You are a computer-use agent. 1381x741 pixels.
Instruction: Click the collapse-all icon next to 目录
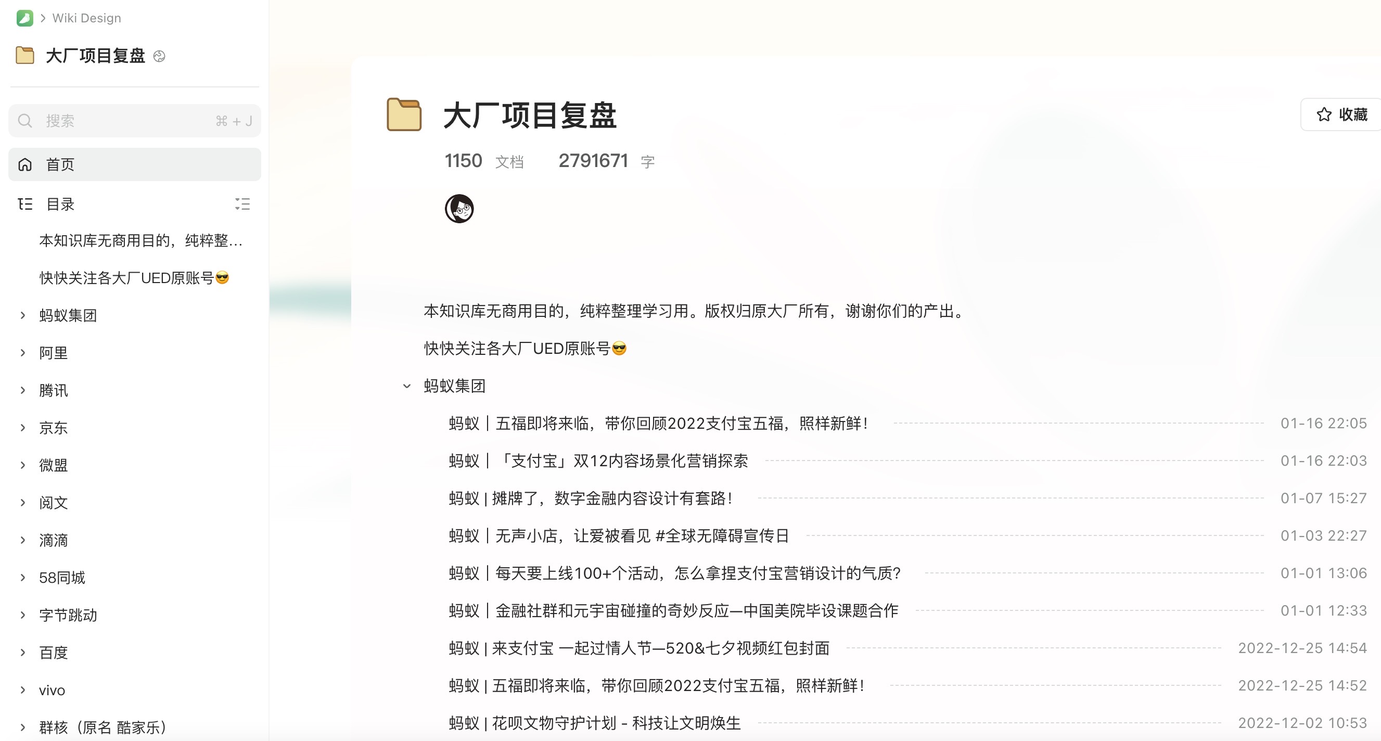(x=242, y=204)
